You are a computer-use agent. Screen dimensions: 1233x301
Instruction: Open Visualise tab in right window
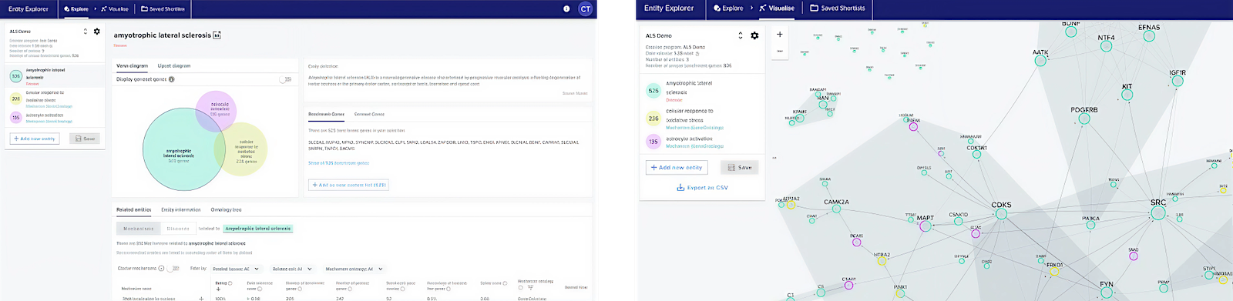pos(777,8)
